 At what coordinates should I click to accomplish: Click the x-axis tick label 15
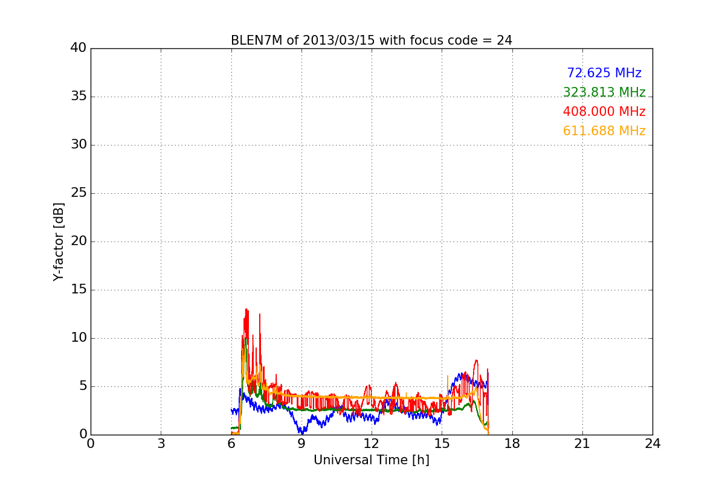tap(442, 444)
